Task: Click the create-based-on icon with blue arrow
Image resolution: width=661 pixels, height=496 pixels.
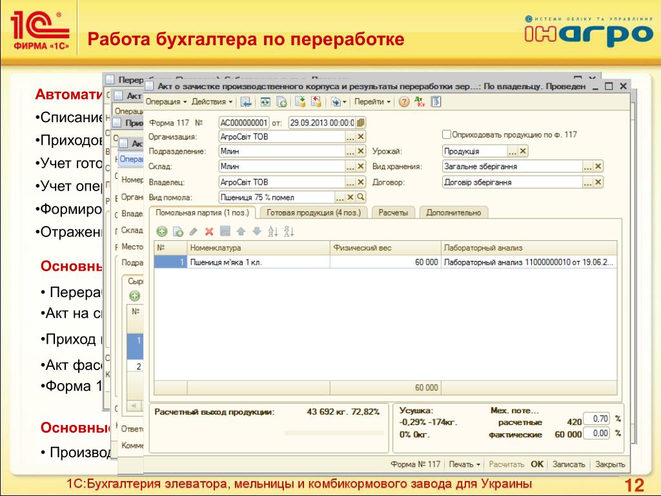Action: coord(338,101)
